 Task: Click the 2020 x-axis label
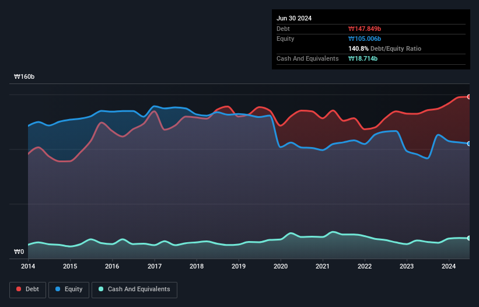tap(281, 266)
